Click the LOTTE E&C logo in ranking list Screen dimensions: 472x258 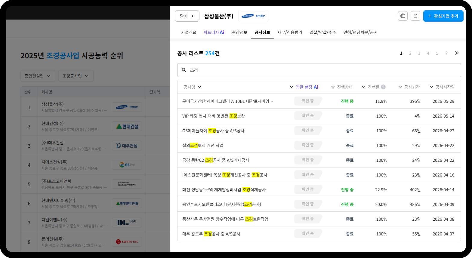[x=127, y=242]
